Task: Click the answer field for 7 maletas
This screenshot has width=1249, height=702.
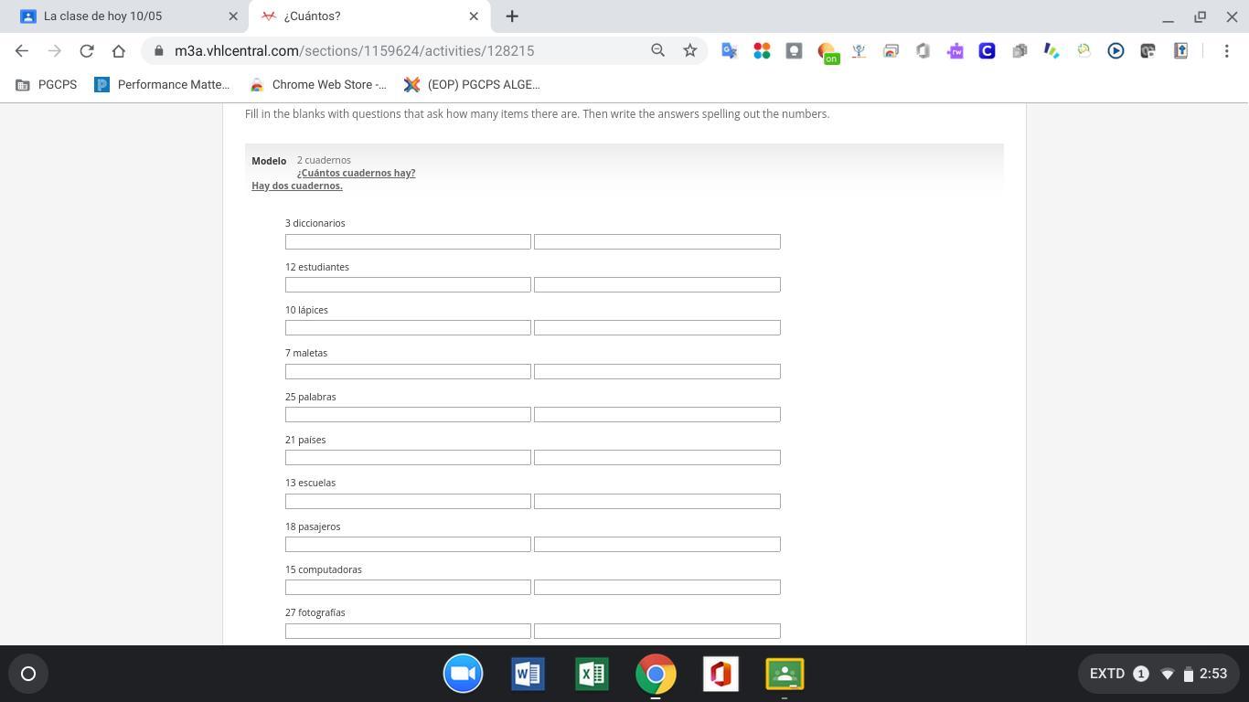Action: (657, 371)
